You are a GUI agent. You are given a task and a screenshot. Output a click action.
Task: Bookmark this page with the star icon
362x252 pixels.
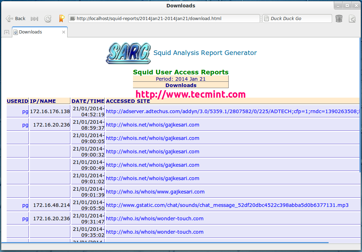click(62, 18)
